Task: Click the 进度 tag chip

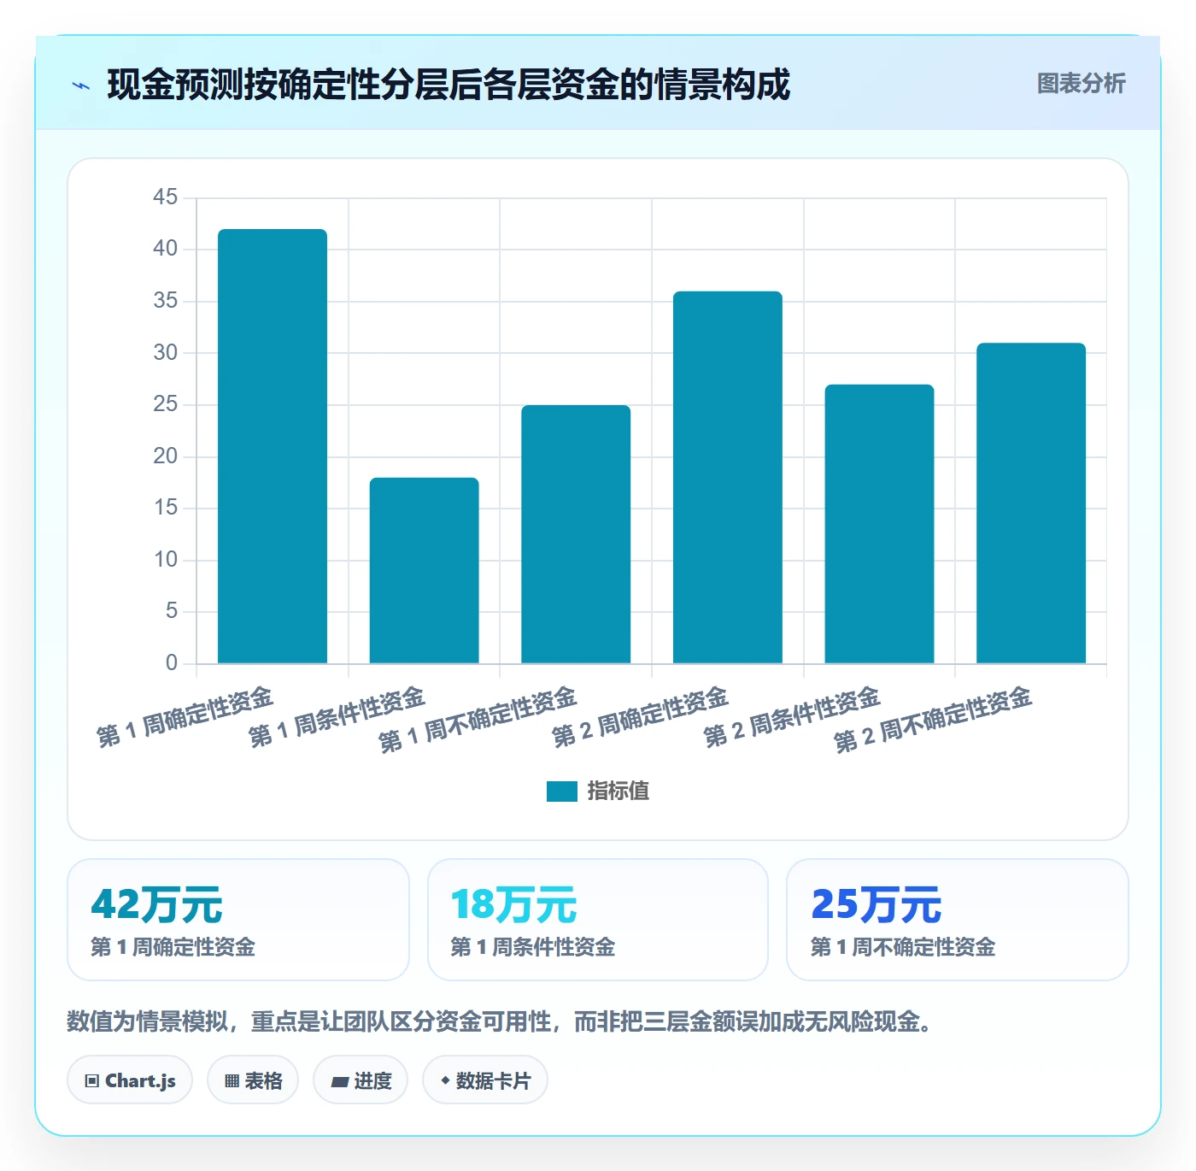Action: [x=361, y=1080]
